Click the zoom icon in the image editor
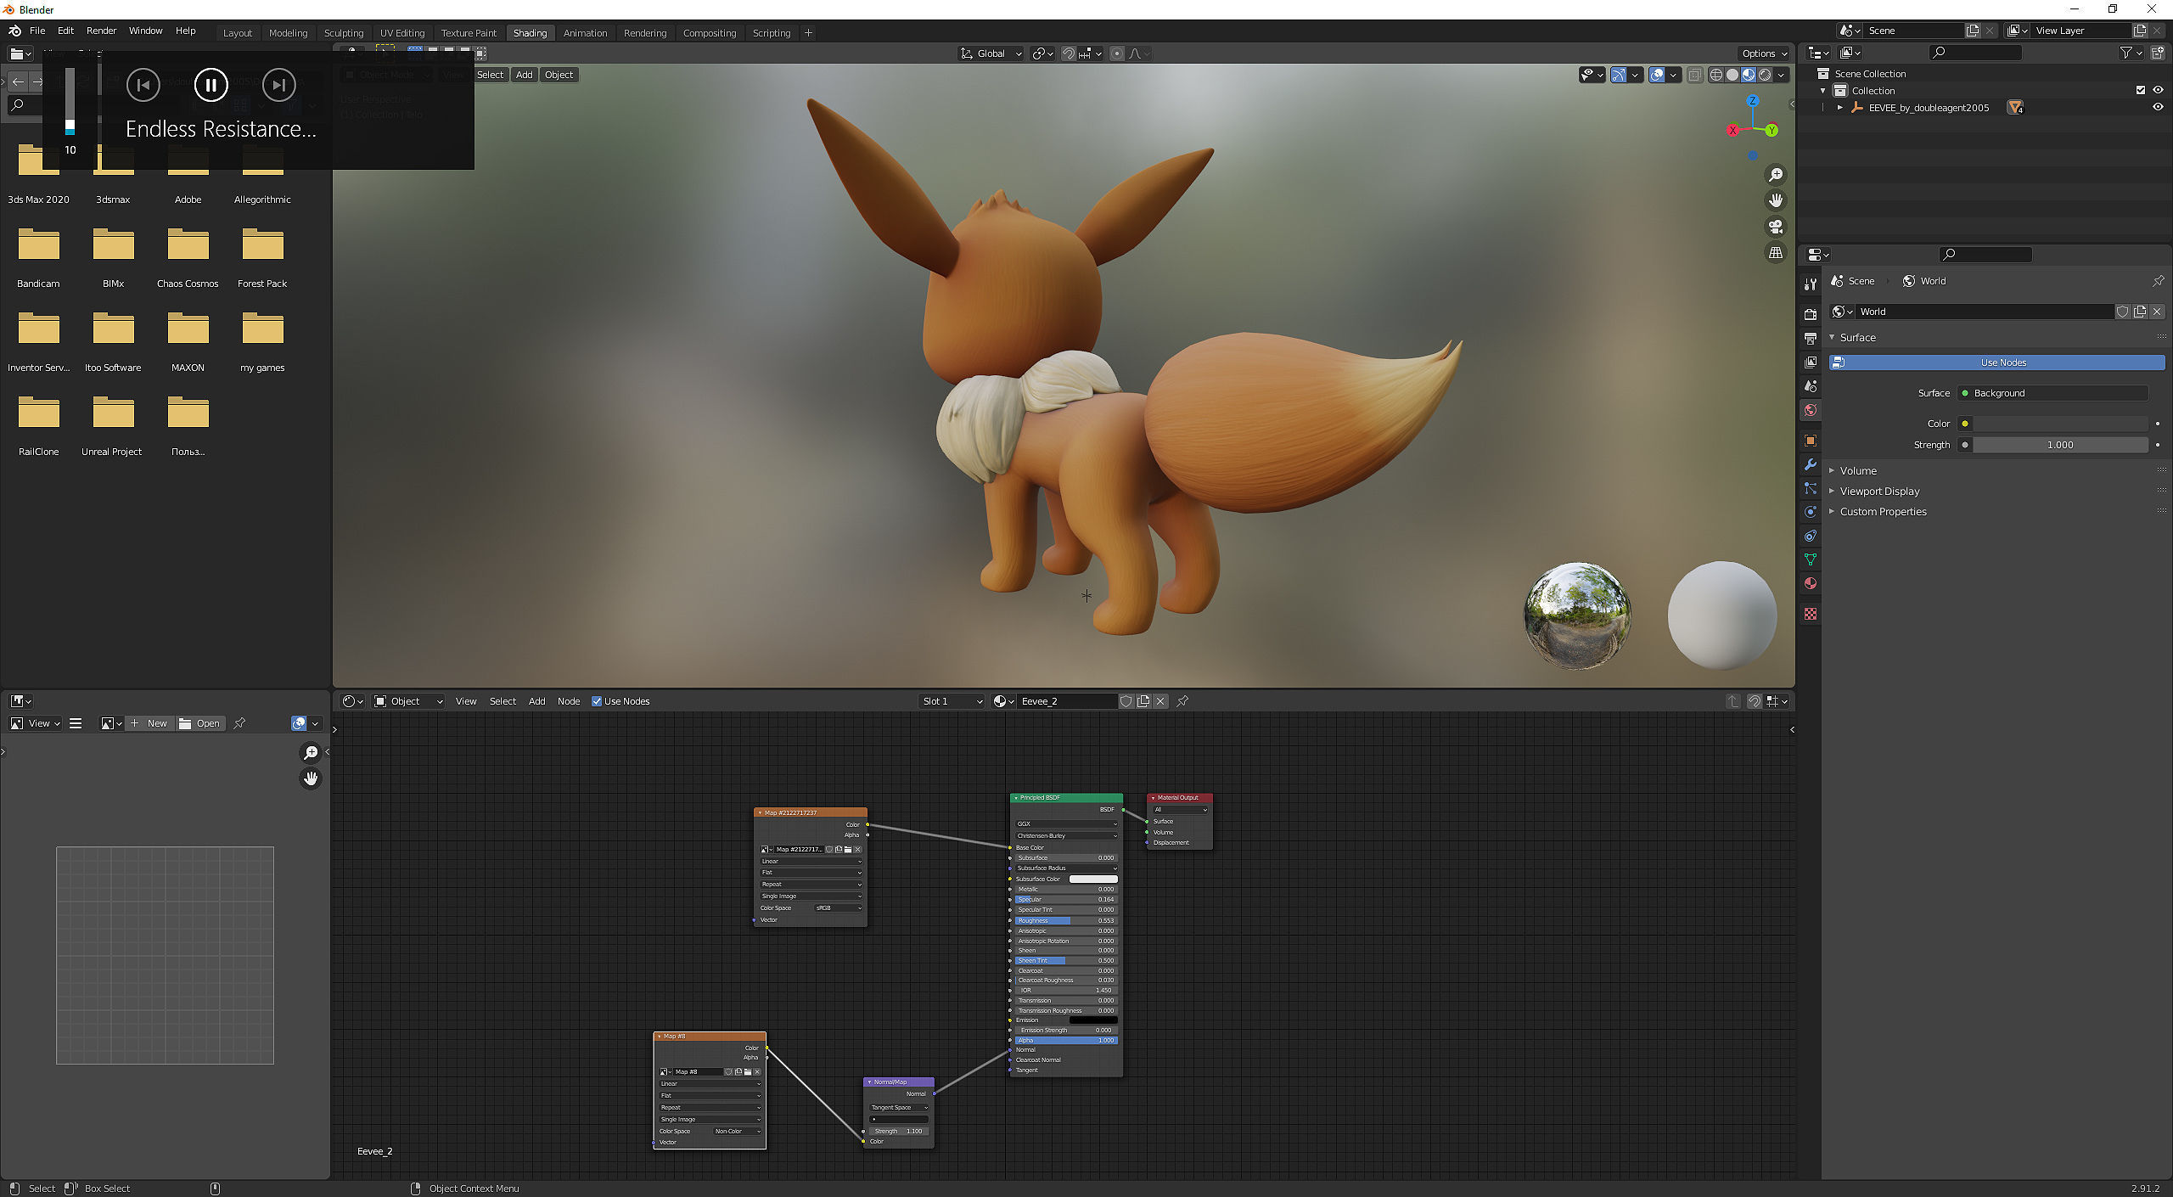Screen dimensions: 2173x1197 (311, 753)
